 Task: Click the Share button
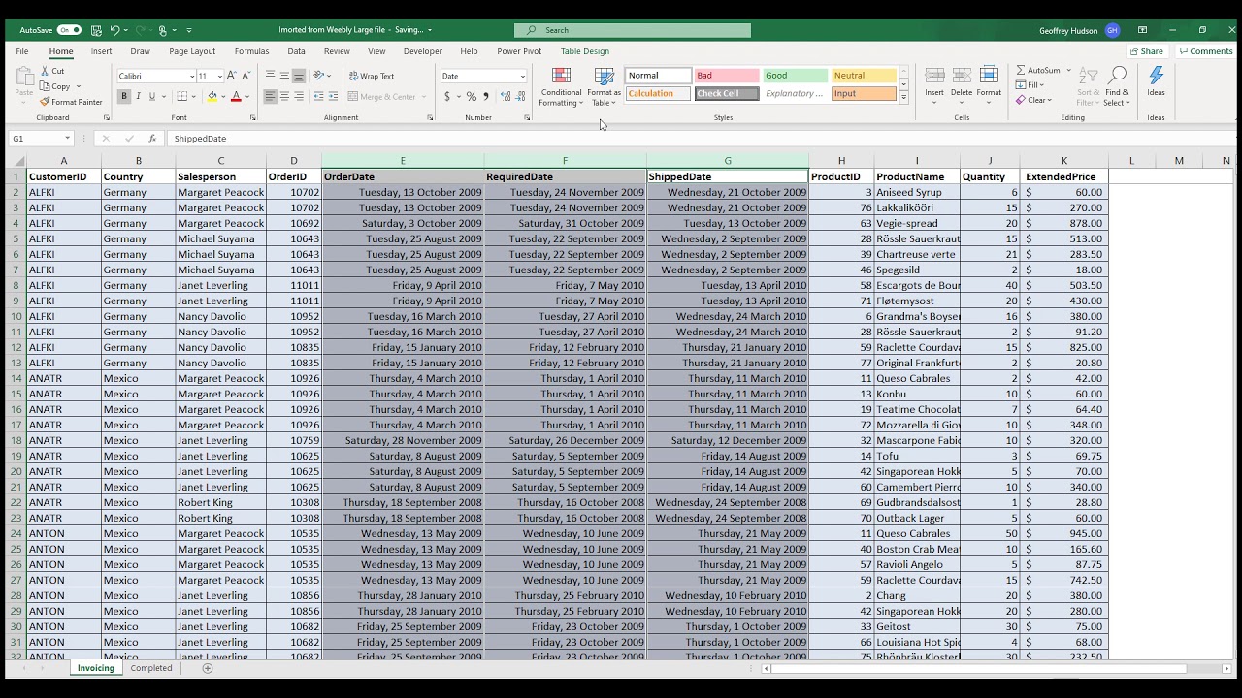(1146, 51)
